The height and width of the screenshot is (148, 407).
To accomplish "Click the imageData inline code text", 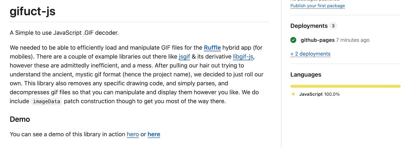I will (x=46, y=101).
